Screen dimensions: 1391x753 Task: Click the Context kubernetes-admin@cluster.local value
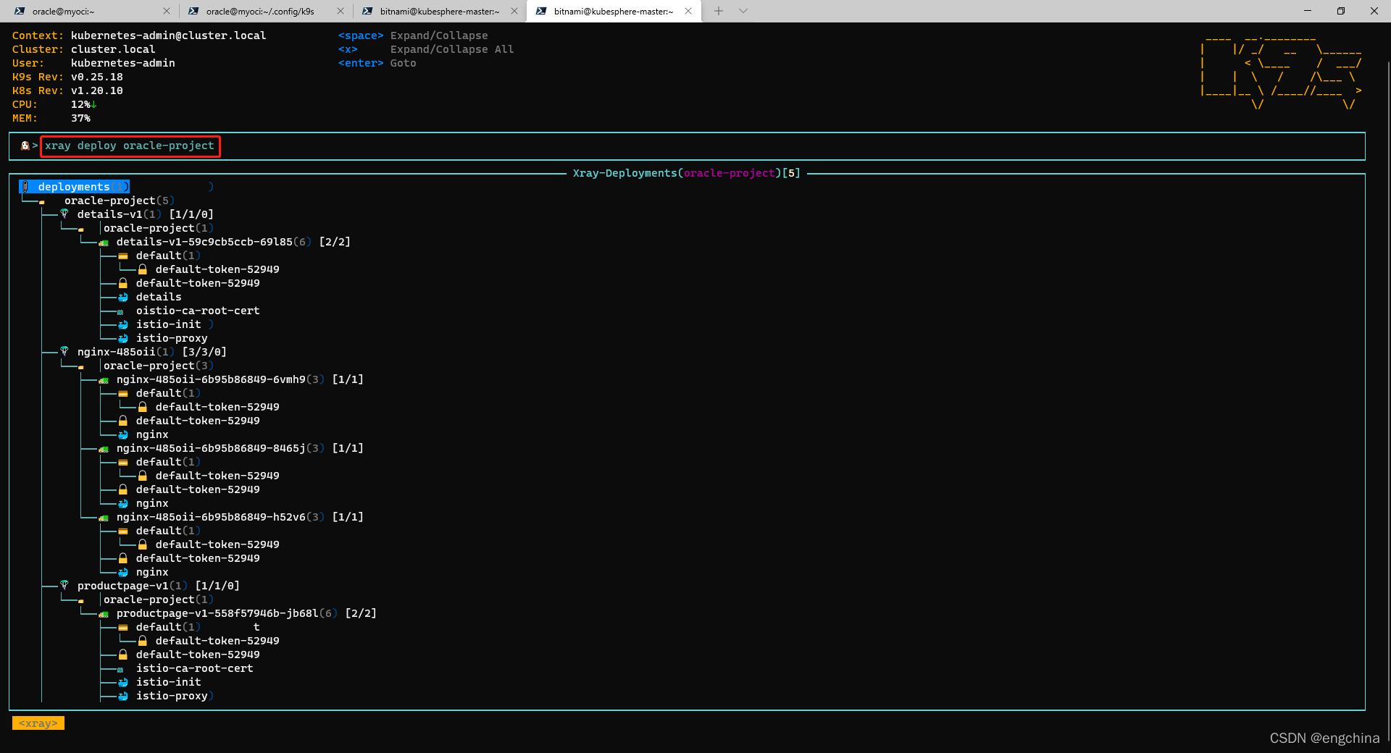(168, 35)
